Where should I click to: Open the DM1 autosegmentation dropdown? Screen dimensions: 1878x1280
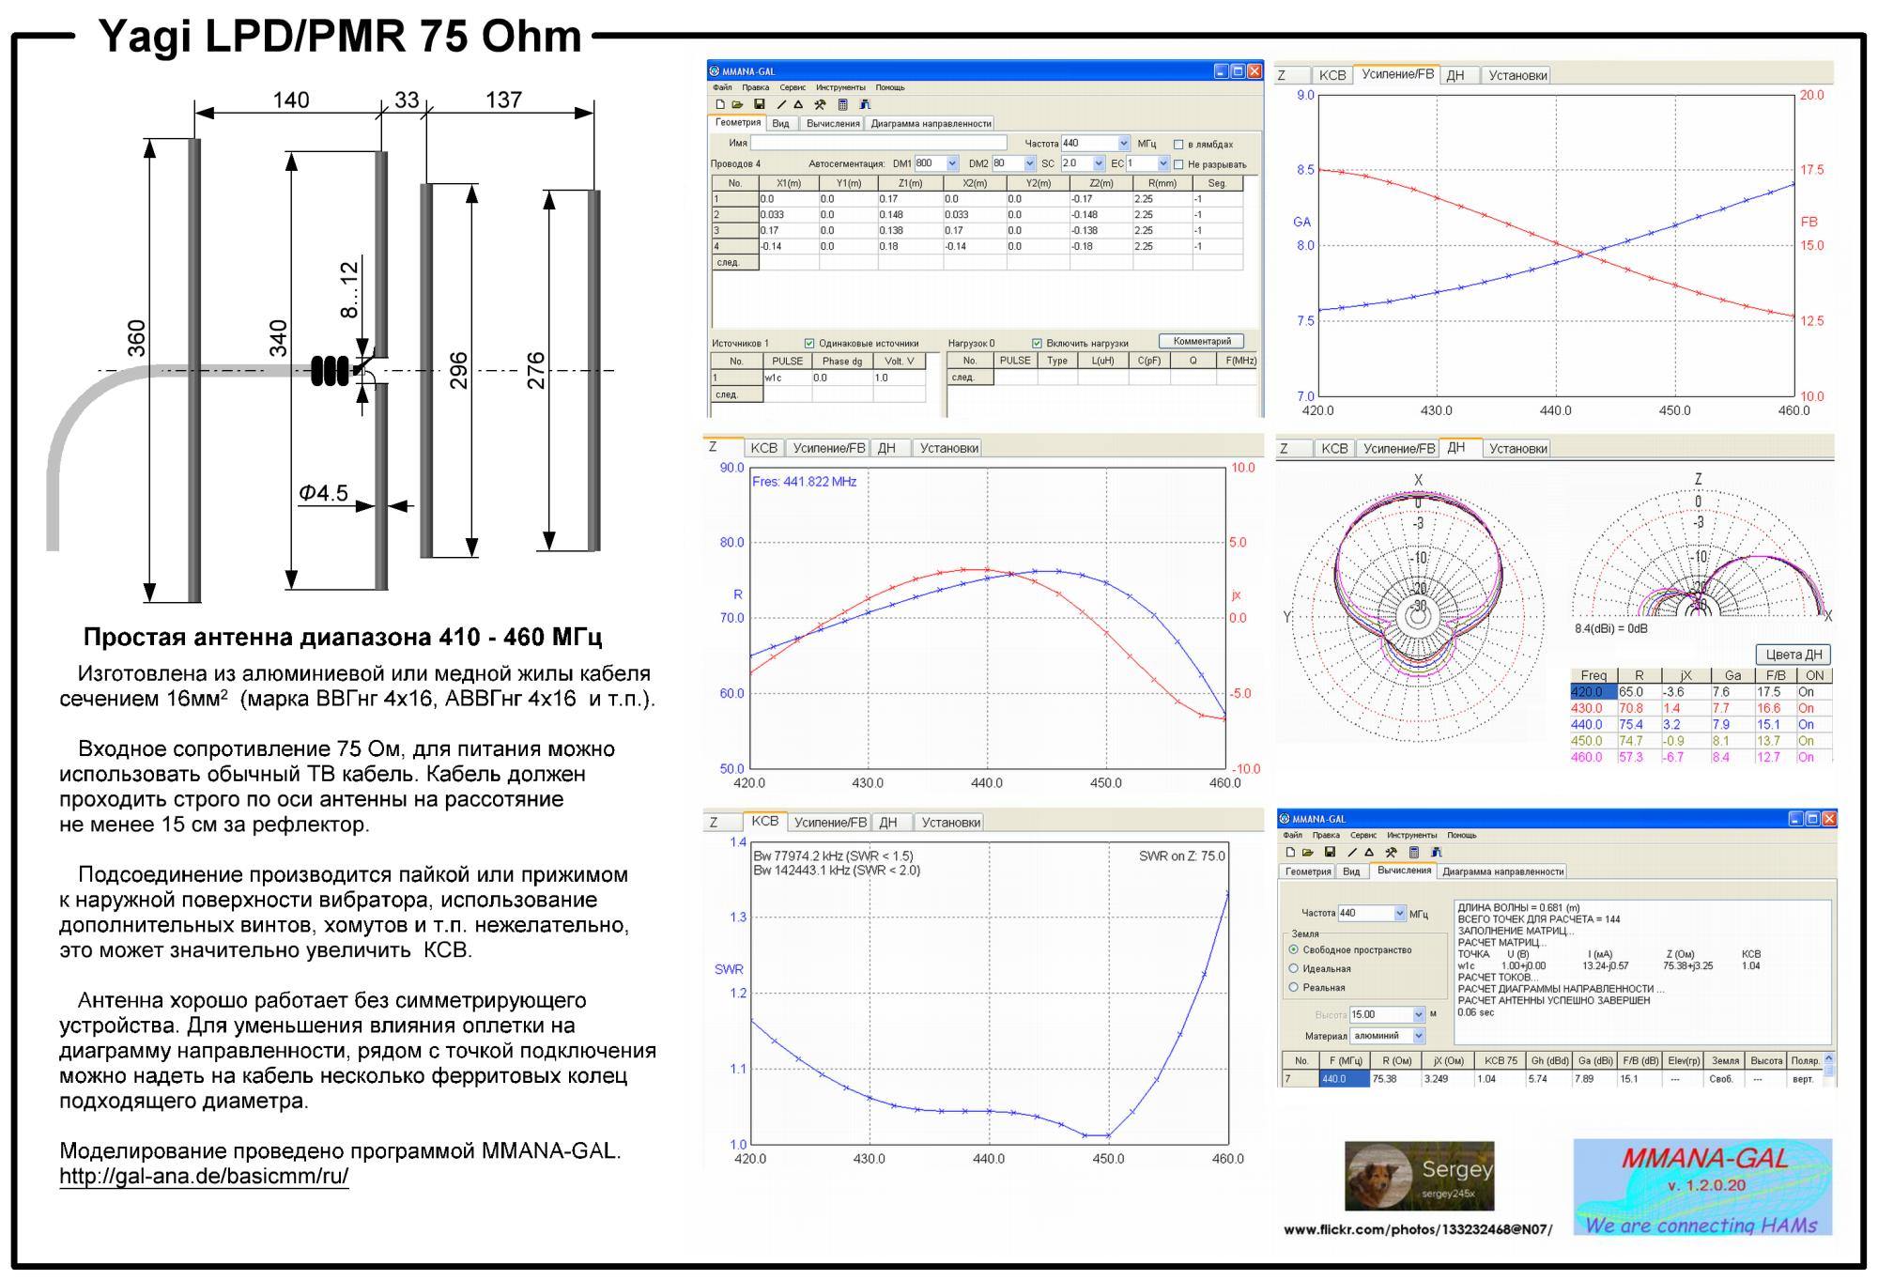(x=952, y=163)
